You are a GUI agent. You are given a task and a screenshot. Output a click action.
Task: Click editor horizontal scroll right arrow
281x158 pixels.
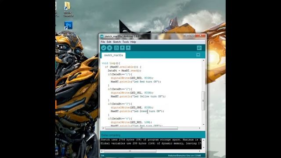(x=200, y=128)
